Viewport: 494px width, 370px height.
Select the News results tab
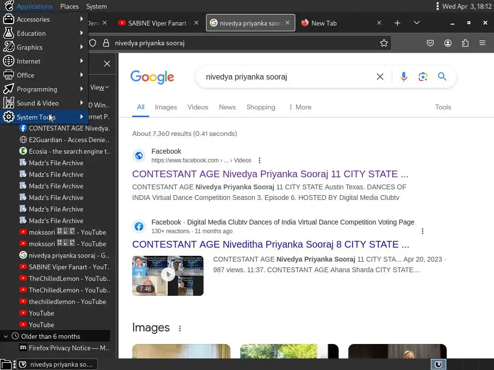(227, 107)
